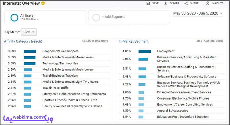This screenshot has height=125, width=230.
Task: Select the Travel/Business Travelers row
Action: pos(57,76)
